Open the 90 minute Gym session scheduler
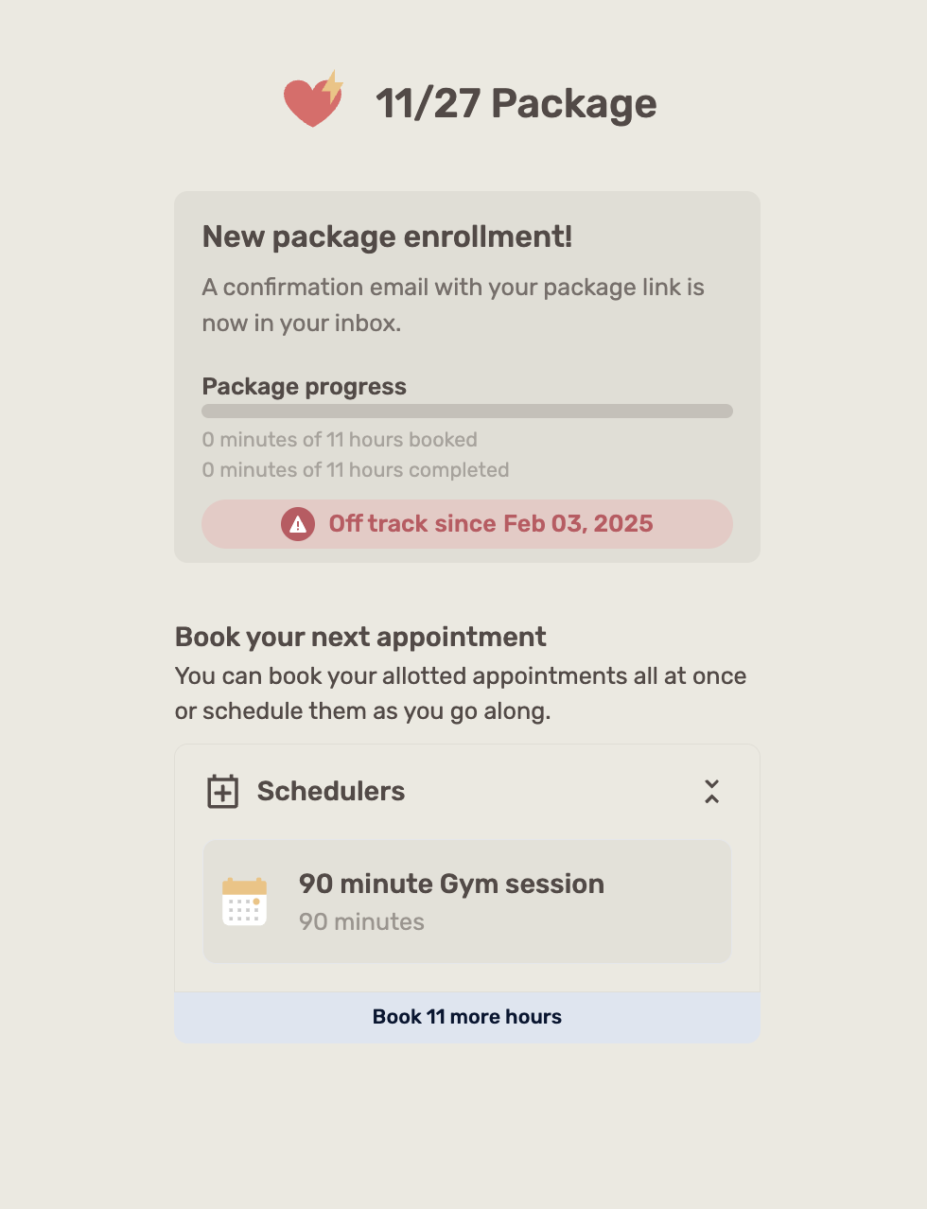Viewport: 927px width, 1209px height. coord(467,902)
